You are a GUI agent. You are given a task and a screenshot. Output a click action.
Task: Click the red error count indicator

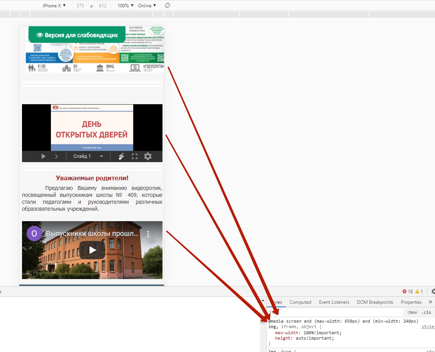click(x=408, y=291)
